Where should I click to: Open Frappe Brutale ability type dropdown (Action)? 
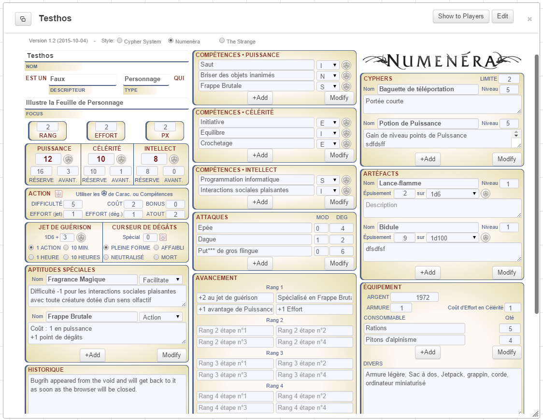[161, 317]
